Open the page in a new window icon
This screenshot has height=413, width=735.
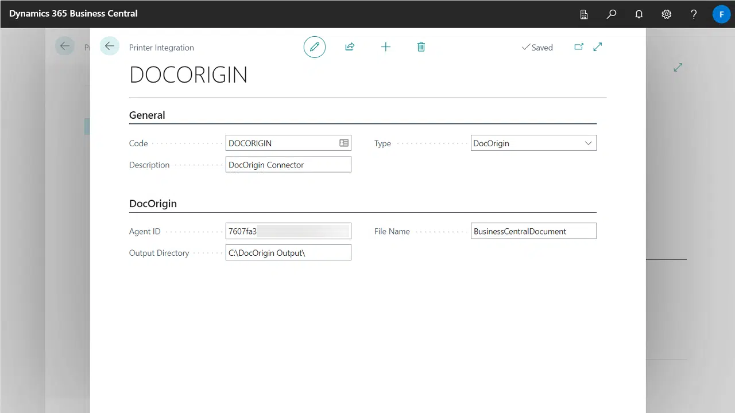point(579,46)
